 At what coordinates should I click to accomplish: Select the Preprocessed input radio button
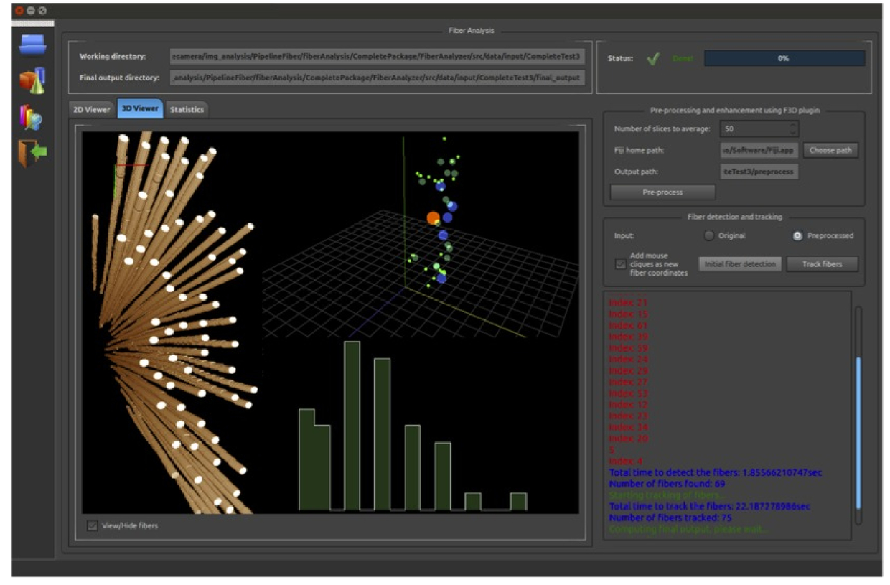point(797,235)
